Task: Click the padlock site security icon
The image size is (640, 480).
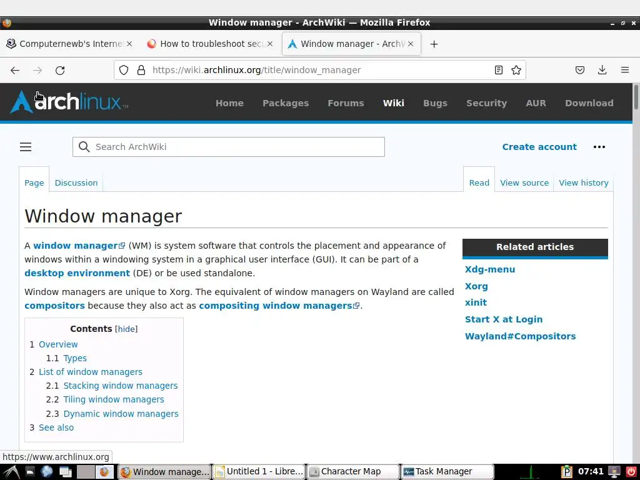Action: pyautogui.click(x=141, y=70)
